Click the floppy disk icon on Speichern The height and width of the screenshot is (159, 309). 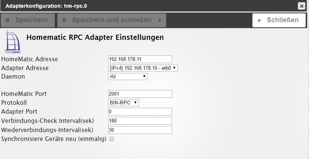(x=8, y=20)
